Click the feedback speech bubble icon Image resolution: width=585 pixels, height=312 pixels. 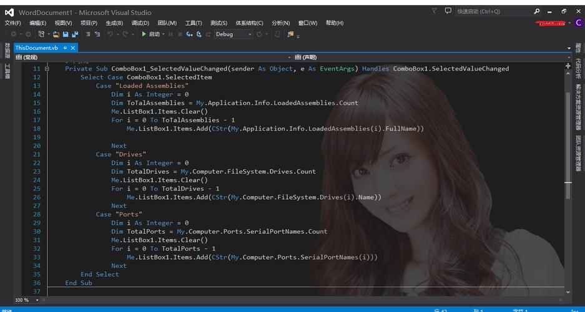[448, 11]
